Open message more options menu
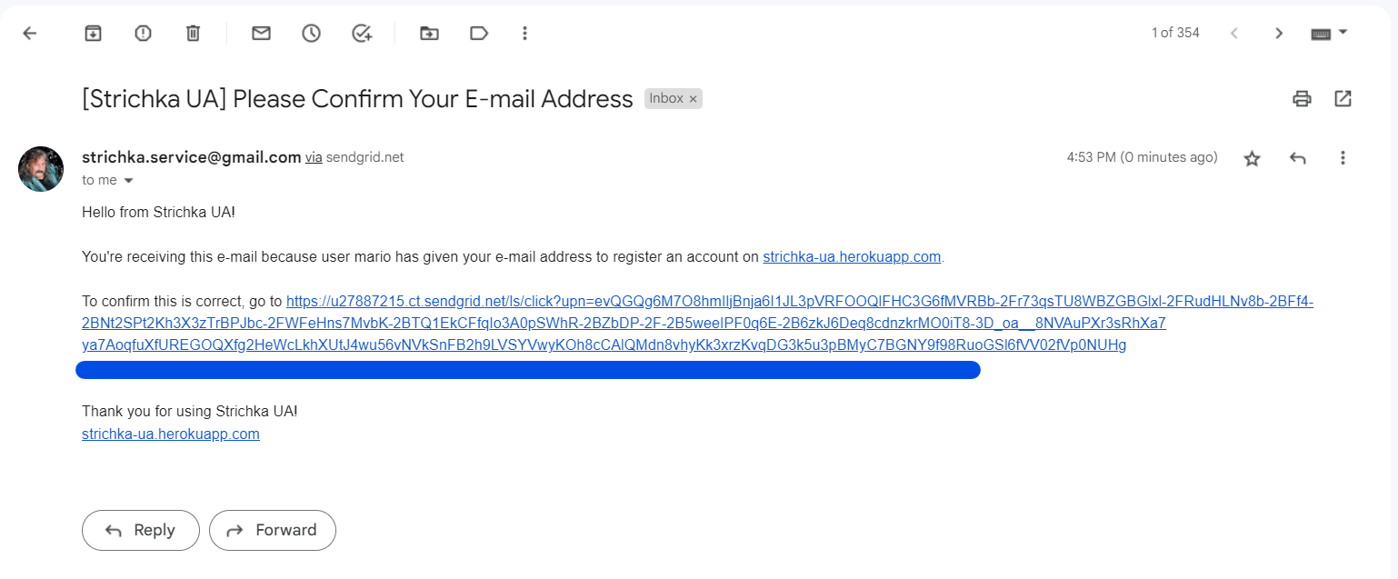 pos(1343,158)
